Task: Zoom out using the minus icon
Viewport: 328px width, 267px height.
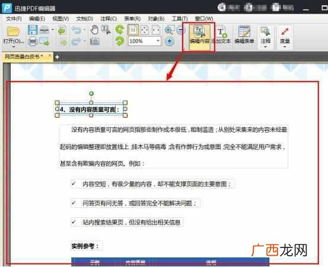Action: click(180, 30)
